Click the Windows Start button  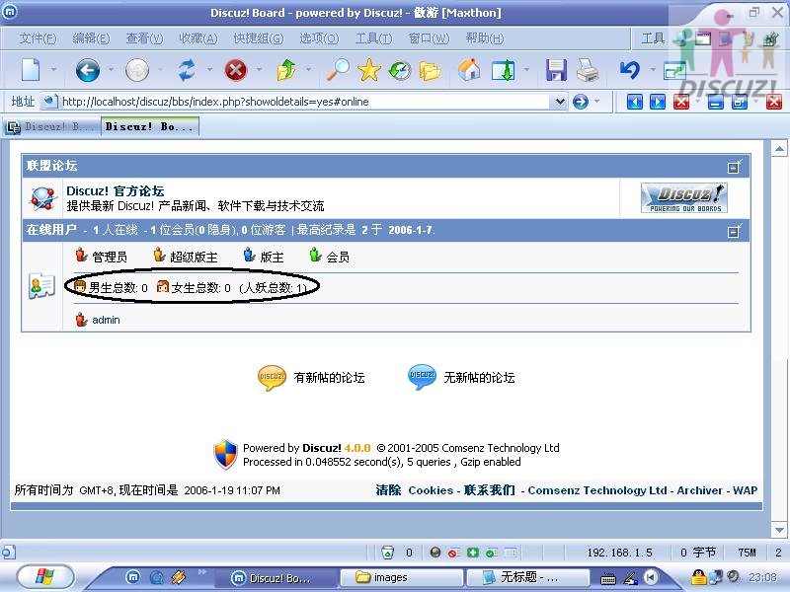[x=45, y=576]
